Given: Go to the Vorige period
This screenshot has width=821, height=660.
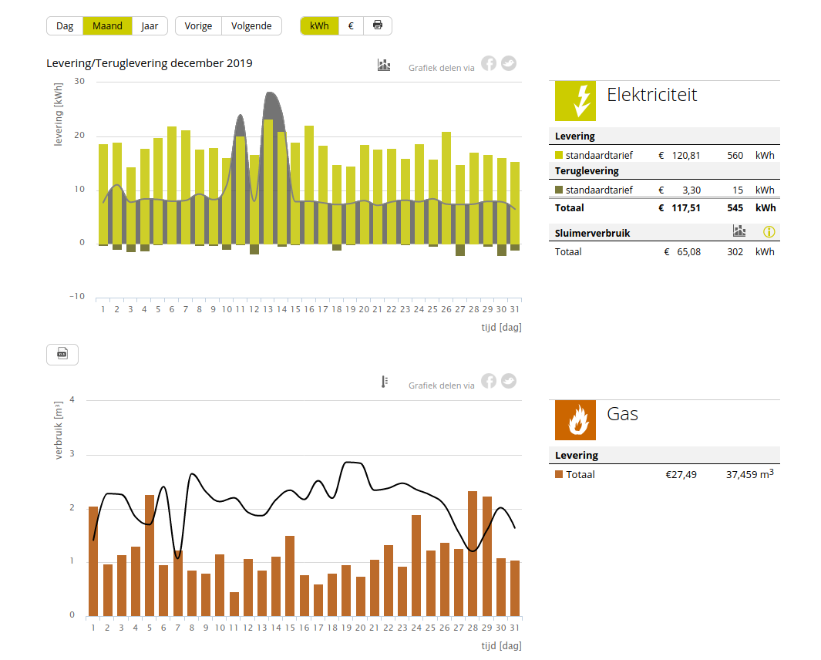Looking at the screenshot, I should pyautogui.click(x=198, y=25).
